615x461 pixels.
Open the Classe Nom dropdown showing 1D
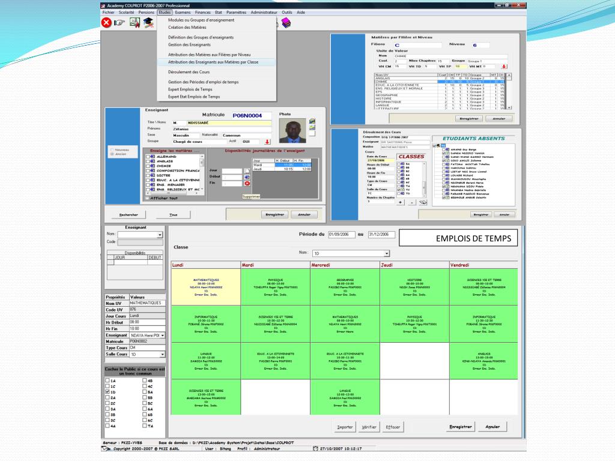tap(387, 253)
